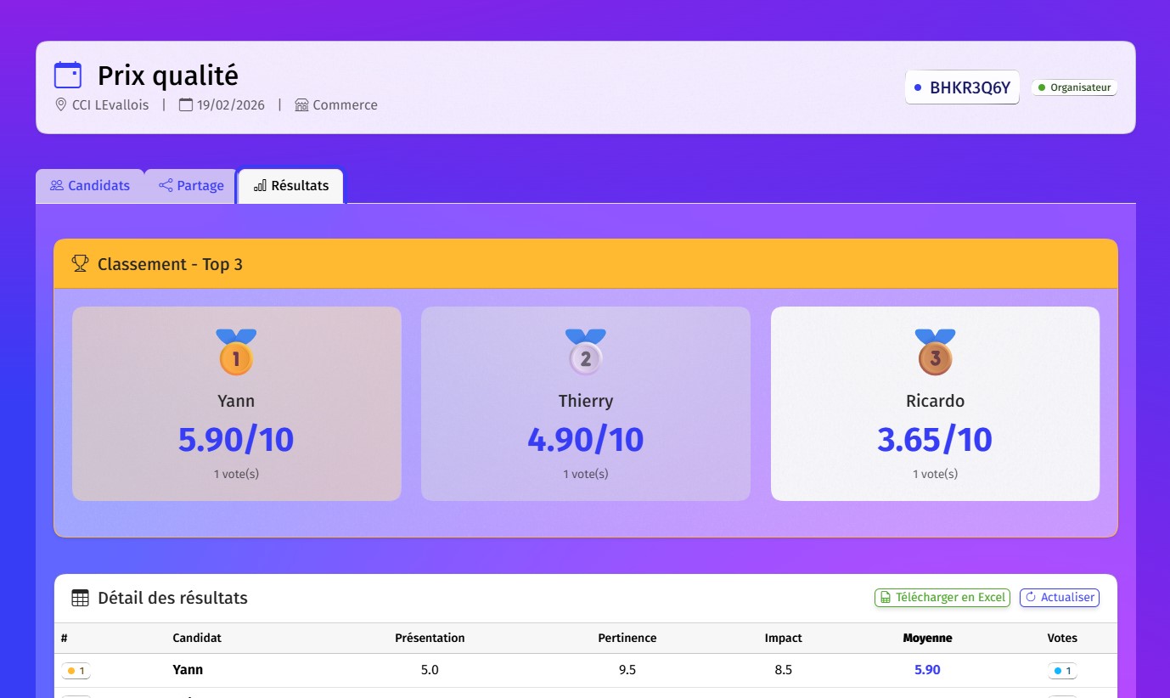Click the calendar icon beside Prix qualité
1170x698 pixels.
68,76
